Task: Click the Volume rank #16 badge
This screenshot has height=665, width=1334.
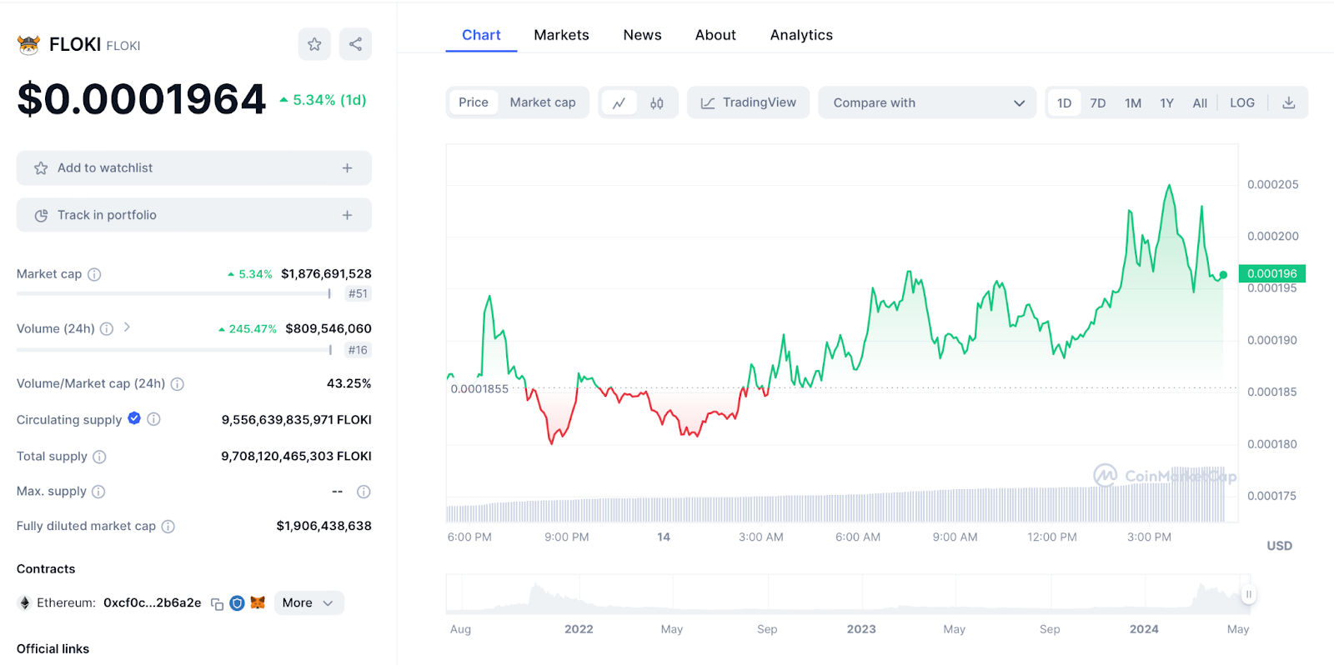Action: coord(358,350)
